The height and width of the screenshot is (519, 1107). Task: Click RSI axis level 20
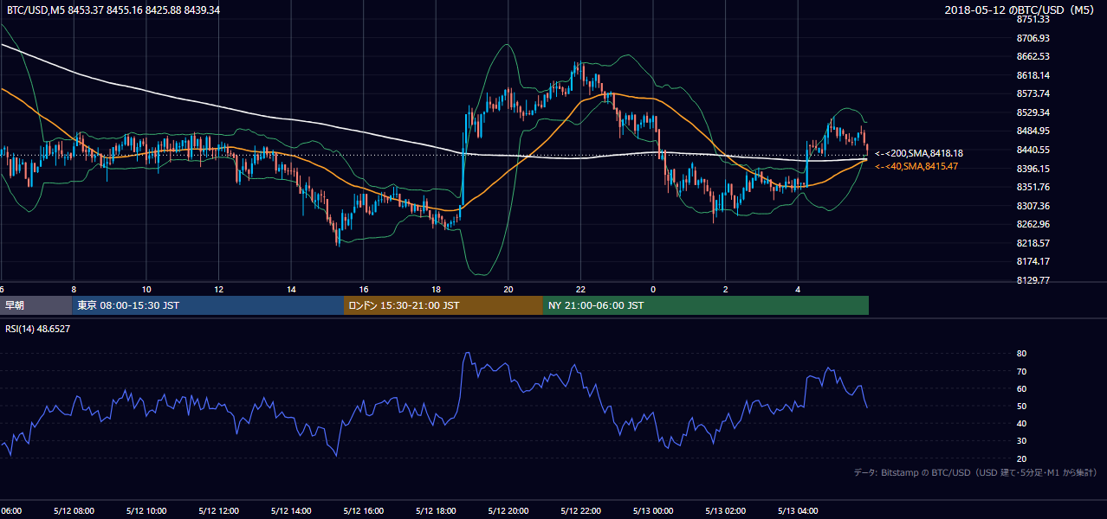(x=1021, y=458)
